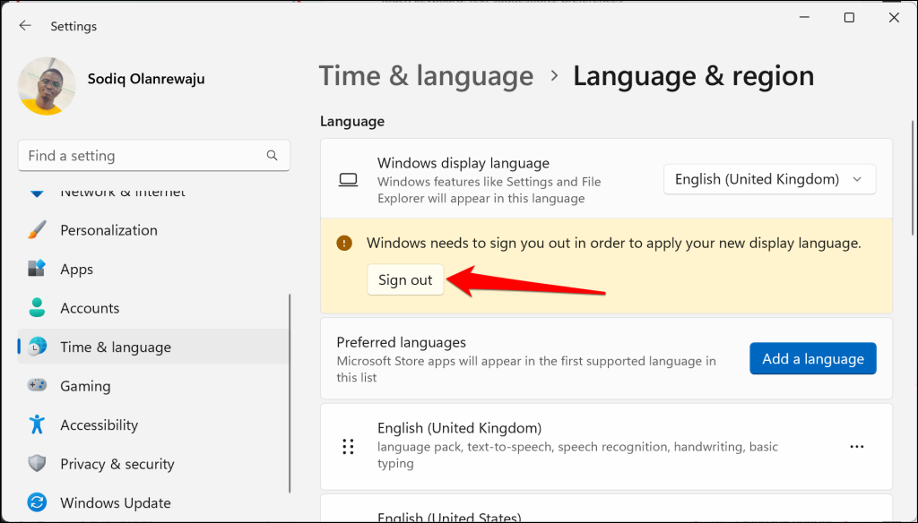Open Accessibility settings
The image size is (918, 523).
pyautogui.click(x=153, y=424)
